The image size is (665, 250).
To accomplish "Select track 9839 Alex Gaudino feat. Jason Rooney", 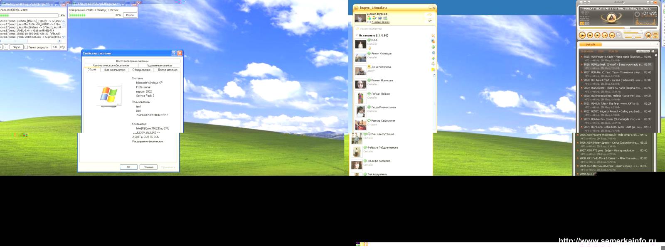I will 613,168.
